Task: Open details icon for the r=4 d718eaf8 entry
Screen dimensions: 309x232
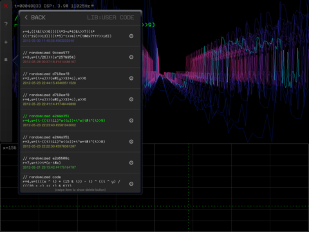Action: 131,99
